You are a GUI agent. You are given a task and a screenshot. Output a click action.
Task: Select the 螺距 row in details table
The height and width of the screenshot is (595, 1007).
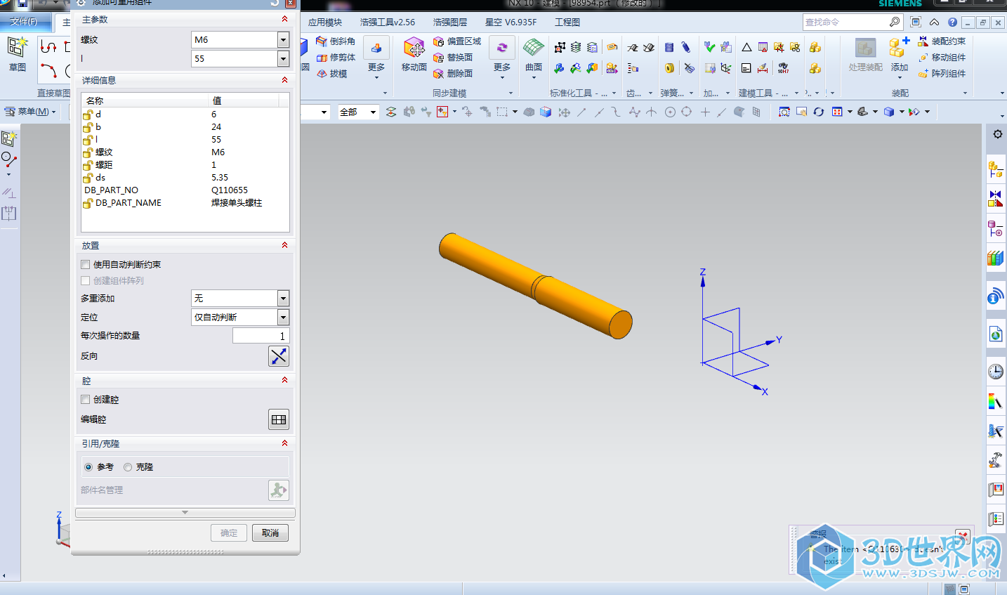[x=185, y=165]
